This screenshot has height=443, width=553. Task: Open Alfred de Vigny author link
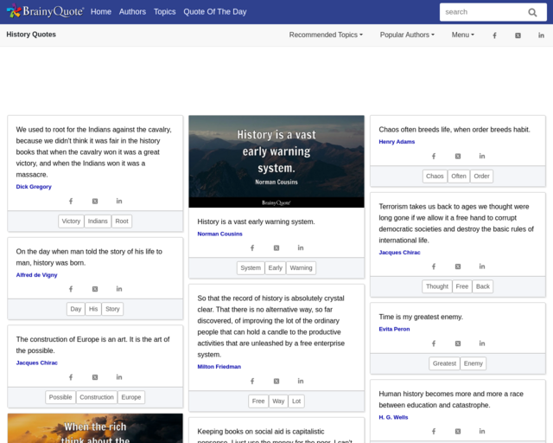pyautogui.click(x=36, y=275)
